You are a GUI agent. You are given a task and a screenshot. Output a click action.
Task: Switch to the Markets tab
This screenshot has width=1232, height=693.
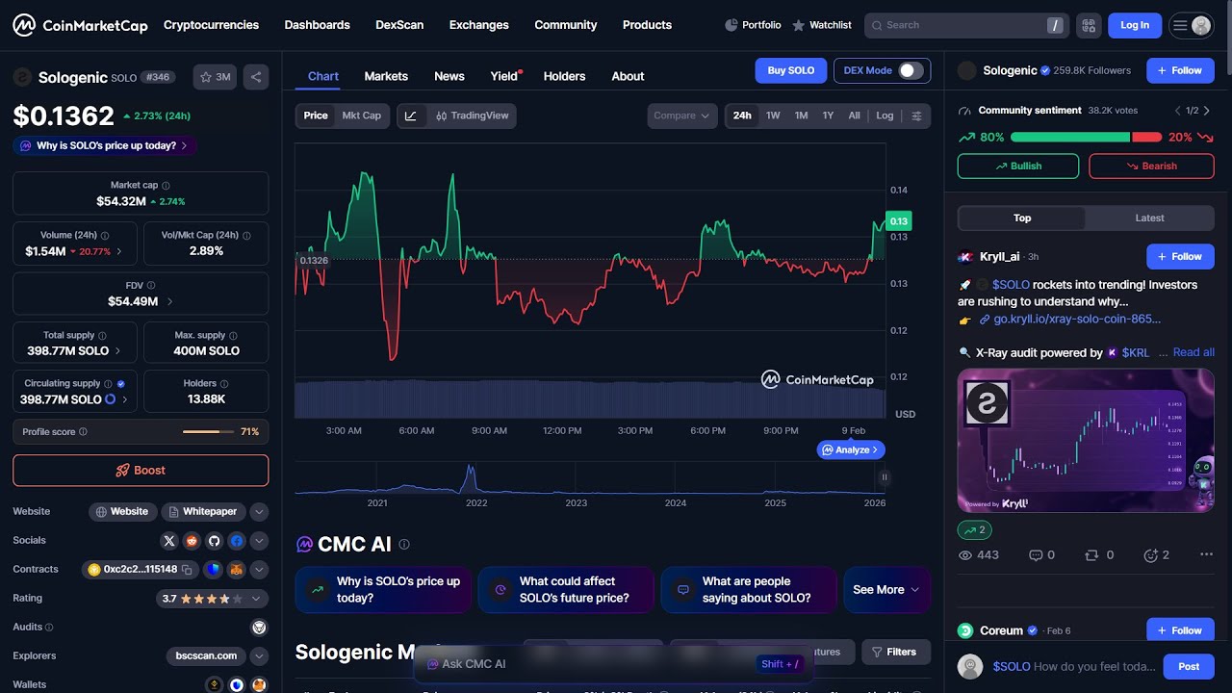coord(386,76)
